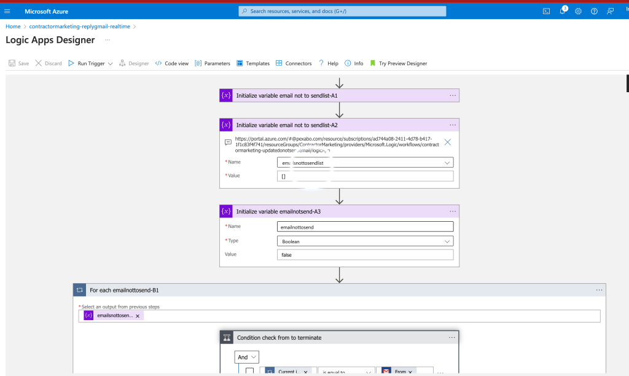Close the comment on the sendlist-A2 step
The width and height of the screenshot is (629, 376).
447,142
